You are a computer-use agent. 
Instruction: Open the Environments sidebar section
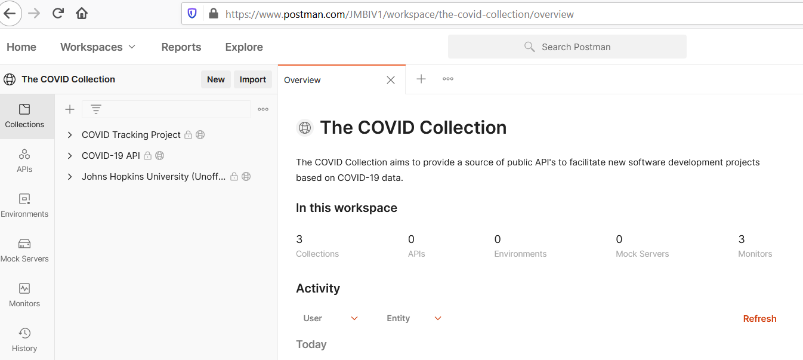24,206
